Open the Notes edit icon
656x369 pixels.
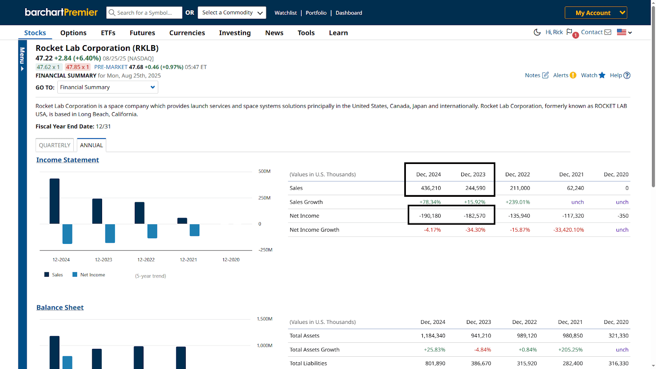pos(545,75)
